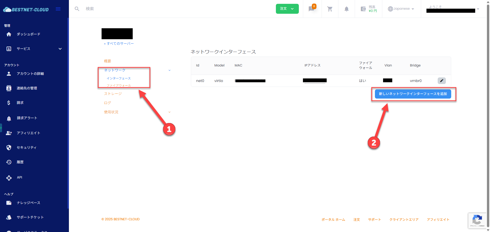Expand the サービス sidebar menu

coord(60,49)
